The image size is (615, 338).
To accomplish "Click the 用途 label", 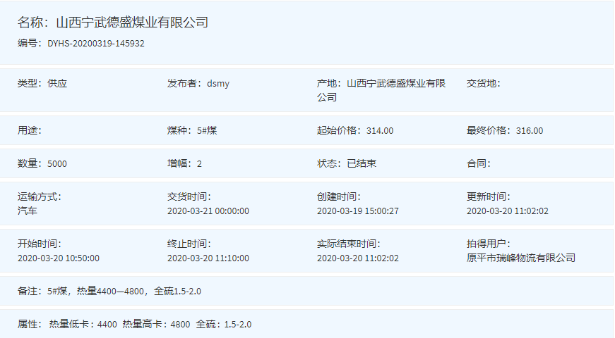I will point(30,130).
